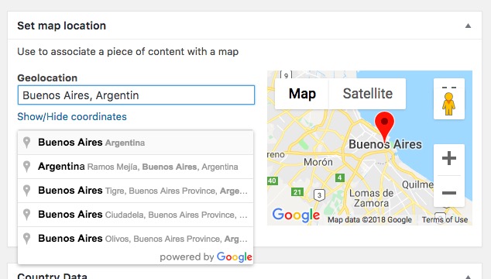
Task: Click pin icon beside Ramos Mejía suggestion
Action: [27, 167]
